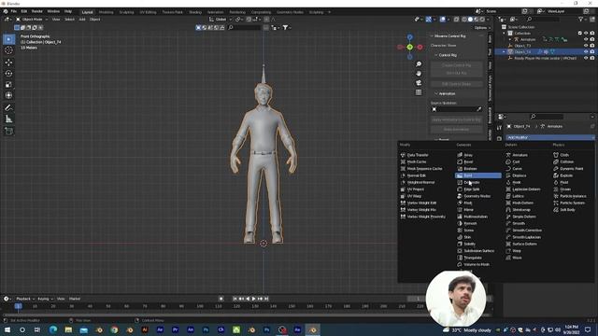
Task: Toggle Collection exclude checkbox in outliner
Action: (579, 34)
